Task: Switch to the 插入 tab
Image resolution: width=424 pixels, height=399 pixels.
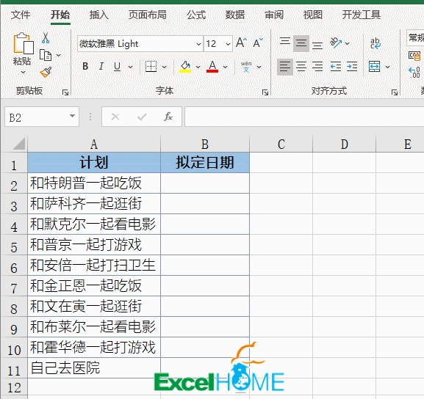Action: [x=99, y=15]
